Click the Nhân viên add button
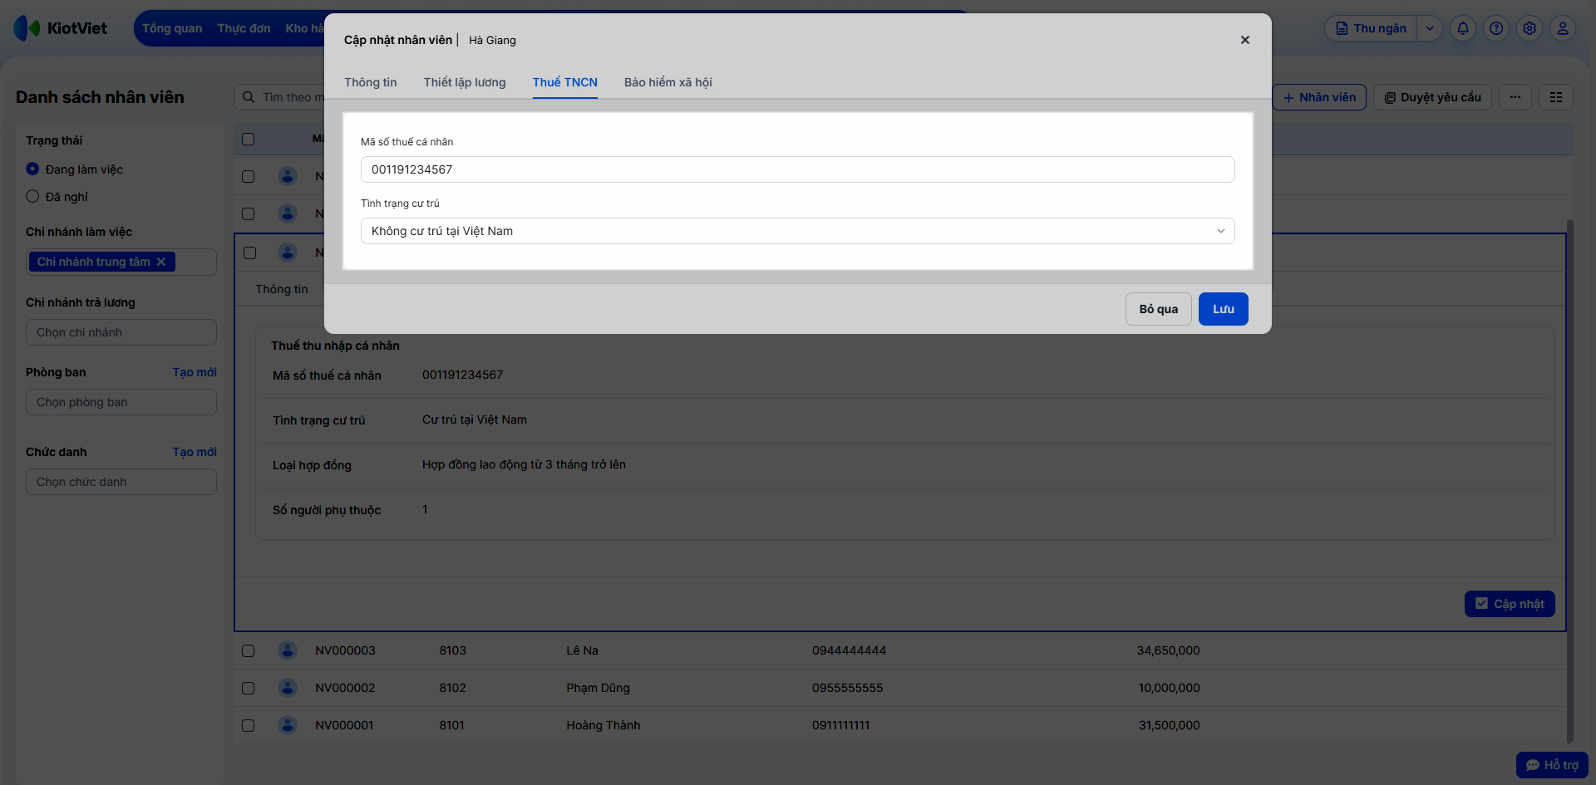This screenshot has height=785, width=1596. (1319, 97)
